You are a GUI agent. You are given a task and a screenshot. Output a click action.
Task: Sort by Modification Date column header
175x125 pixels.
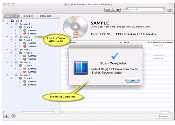coord(163,42)
